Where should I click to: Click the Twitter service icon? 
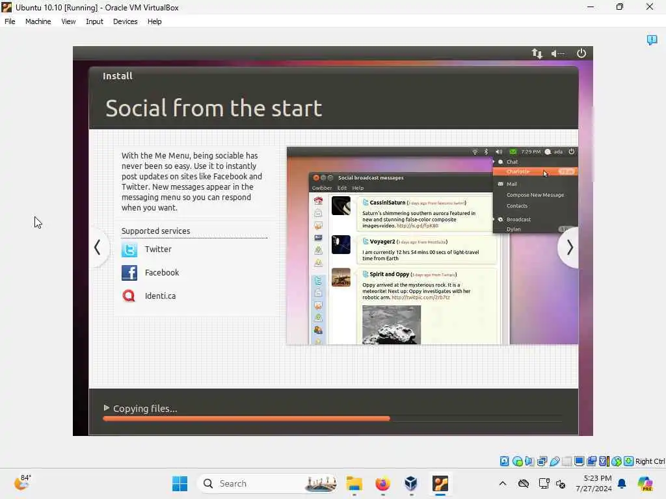tap(129, 249)
